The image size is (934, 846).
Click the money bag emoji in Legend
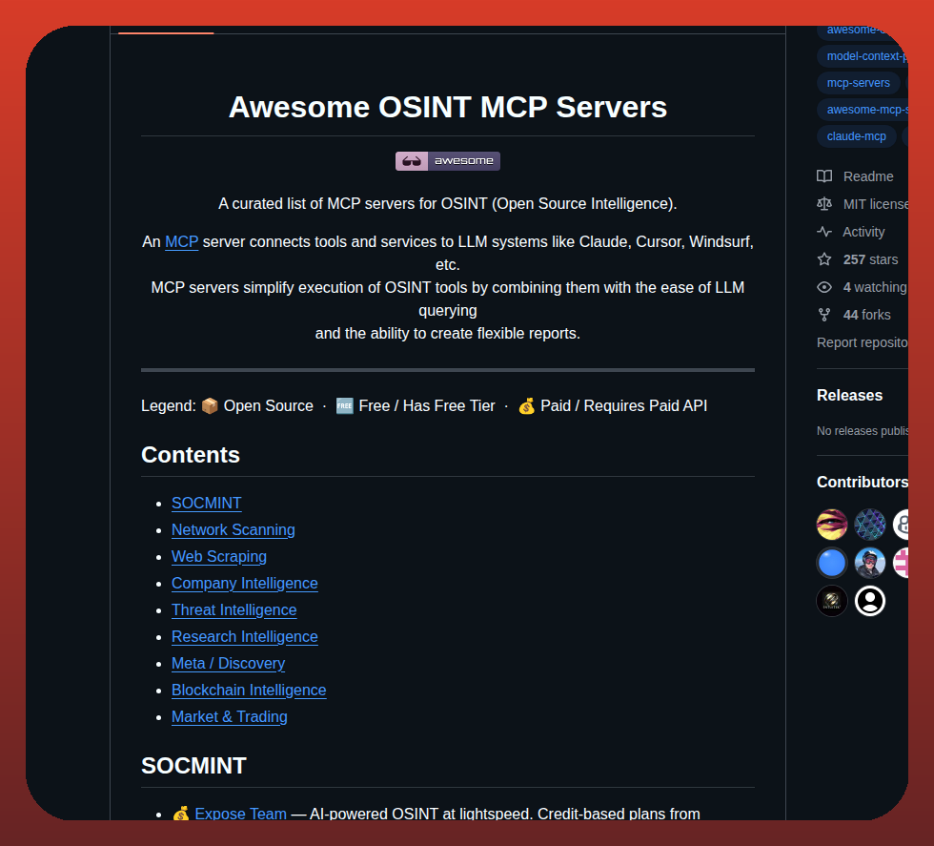click(x=526, y=406)
